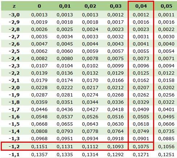Select cell '0,0951' in row -1,3
This screenshot has height=158, width=177.
click(x=65, y=139)
